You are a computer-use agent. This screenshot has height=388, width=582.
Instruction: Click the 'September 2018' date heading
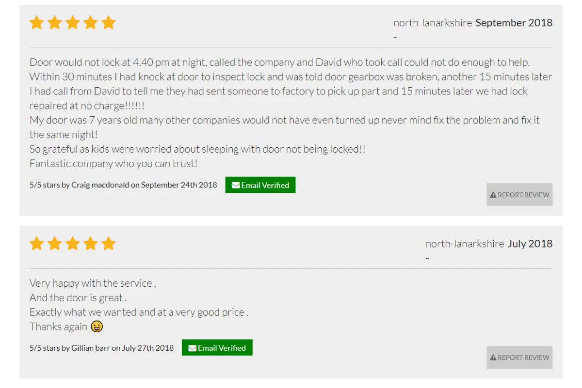tap(514, 23)
